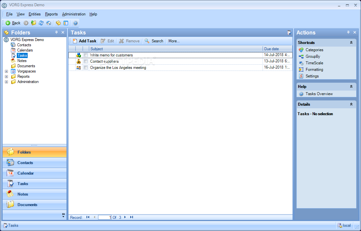Open the More... toolbar menu

coord(174,41)
